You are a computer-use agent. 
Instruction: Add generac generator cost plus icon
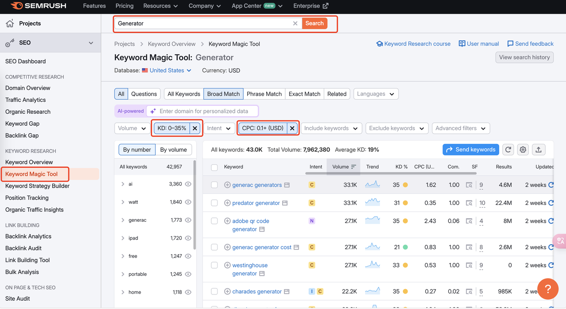pos(227,247)
